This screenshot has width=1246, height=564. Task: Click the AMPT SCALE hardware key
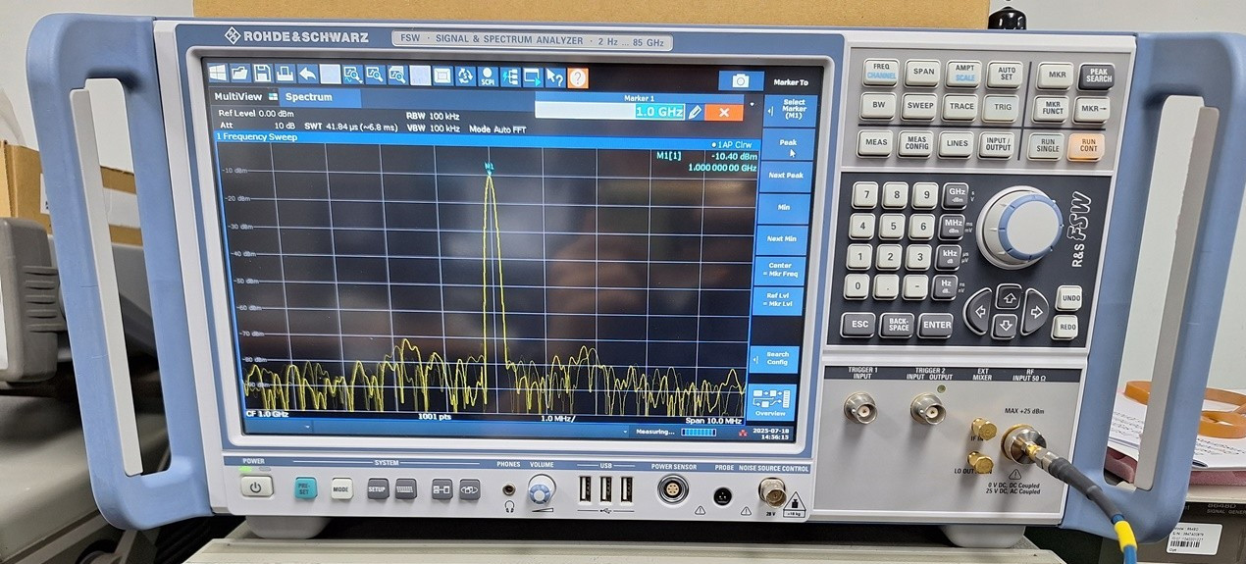point(964,74)
